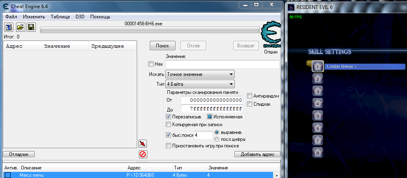Open Опции settings link
Image resolution: width=407 pixels, height=178 pixels.
(271, 52)
